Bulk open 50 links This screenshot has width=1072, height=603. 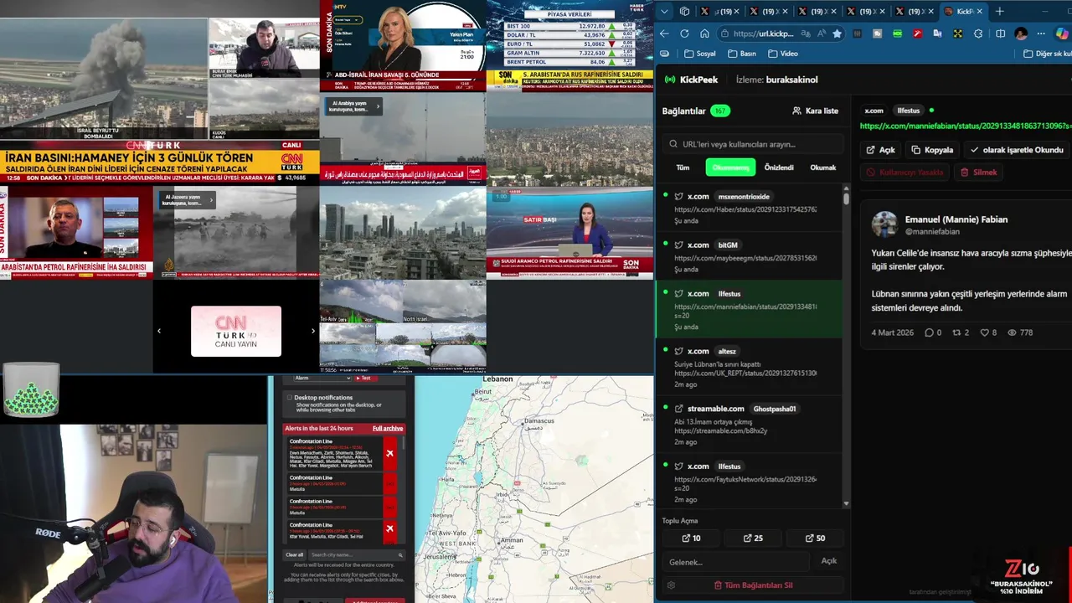tap(815, 538)
